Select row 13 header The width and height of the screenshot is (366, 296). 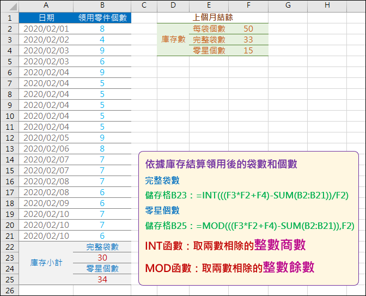click(x=10, y=149)
